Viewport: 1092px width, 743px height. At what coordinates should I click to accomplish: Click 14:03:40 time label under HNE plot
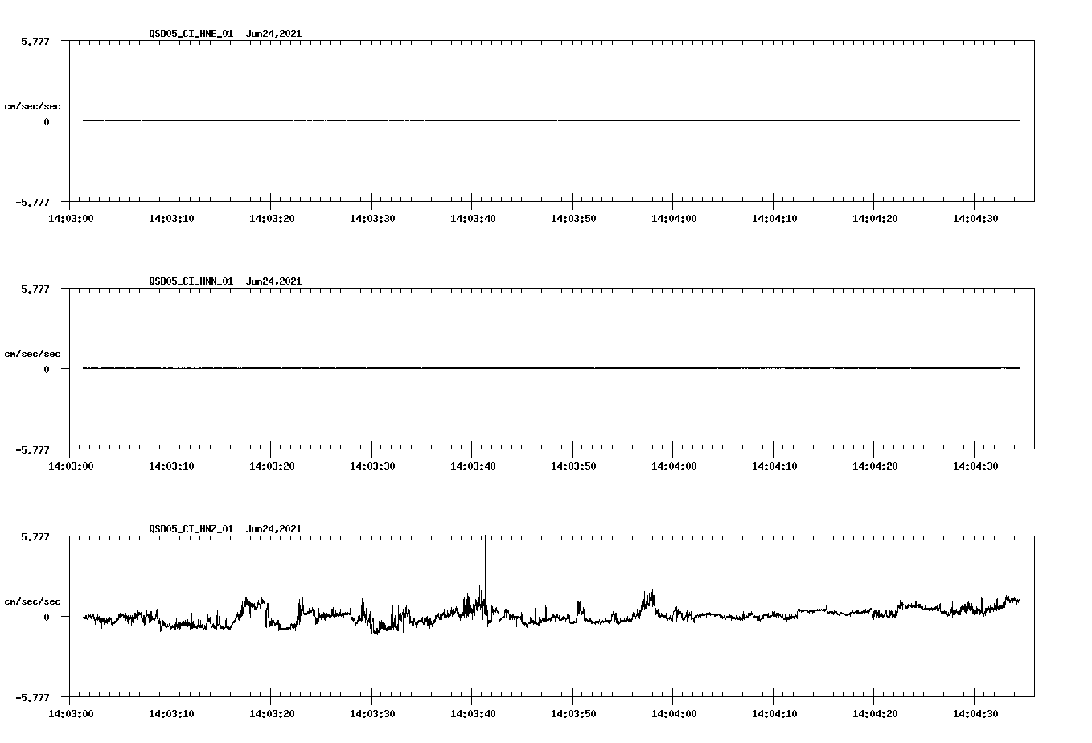point(473,219)
